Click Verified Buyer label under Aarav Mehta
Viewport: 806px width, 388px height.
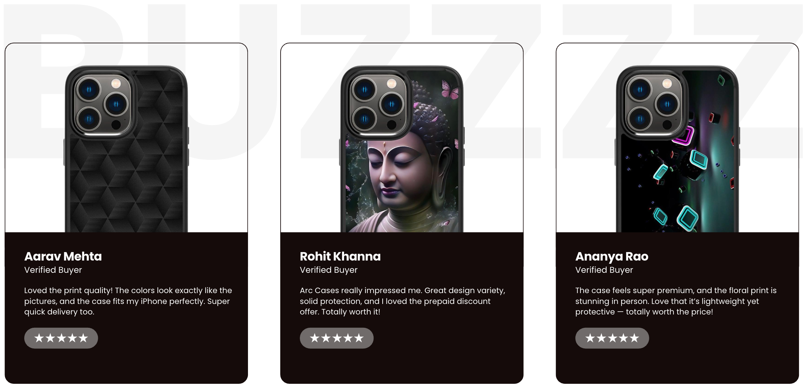click(x=53, y=270)
